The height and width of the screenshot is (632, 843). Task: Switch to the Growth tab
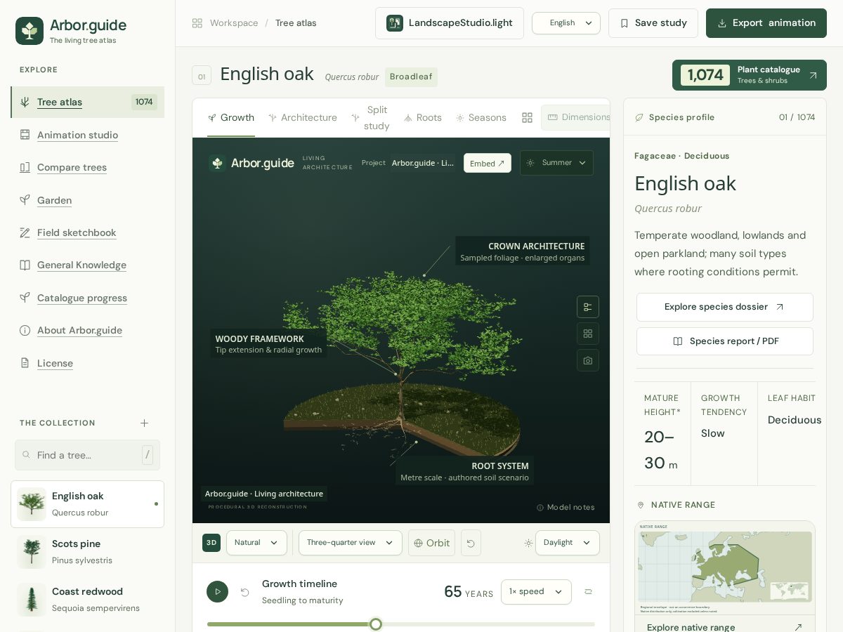tap(231, 117)
